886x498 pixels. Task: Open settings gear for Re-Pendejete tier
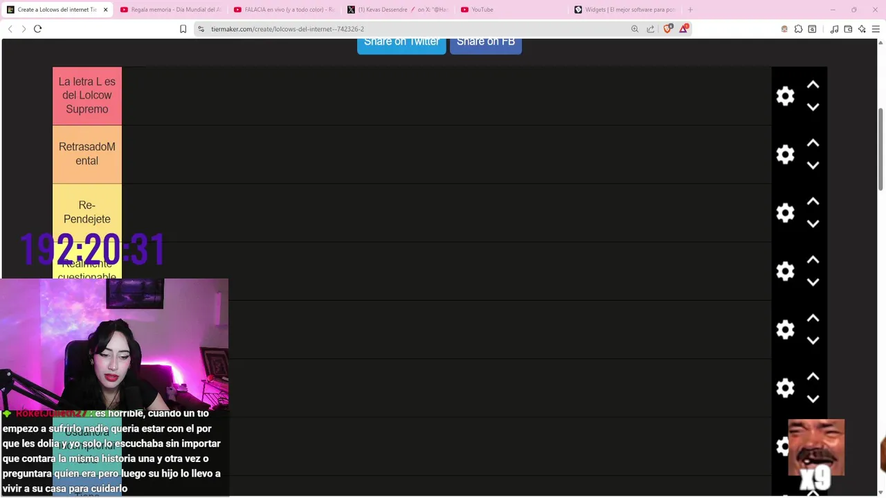coord(785,212)
